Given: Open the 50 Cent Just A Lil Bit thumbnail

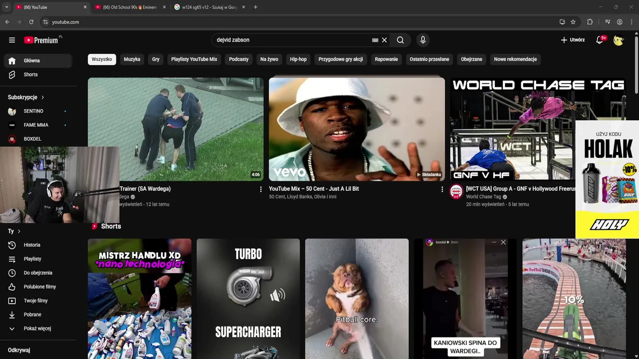Looking at the screenshot, I should (356, 129).
